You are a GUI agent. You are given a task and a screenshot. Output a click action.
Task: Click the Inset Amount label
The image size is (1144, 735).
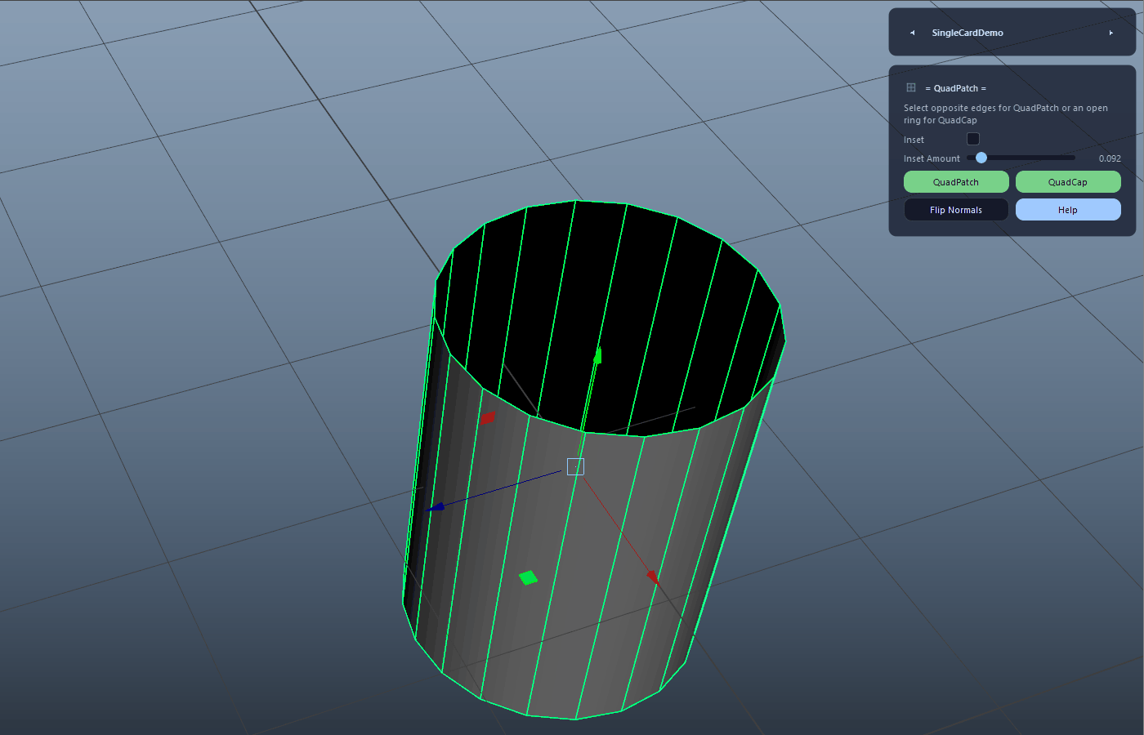[x=932, y=158]
